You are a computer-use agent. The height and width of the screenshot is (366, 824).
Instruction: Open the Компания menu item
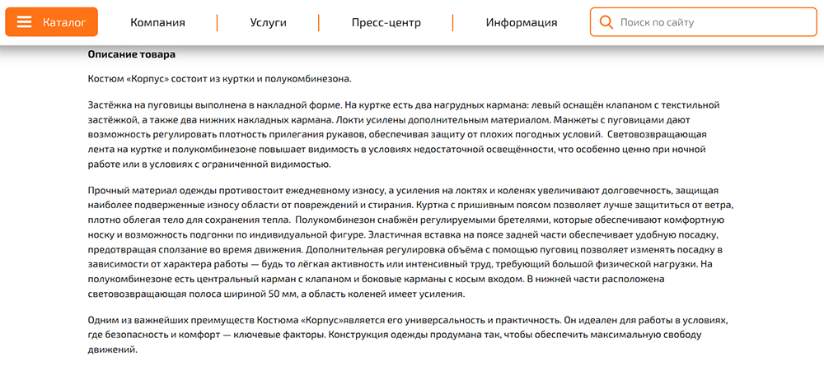click(x=157, y=22)
